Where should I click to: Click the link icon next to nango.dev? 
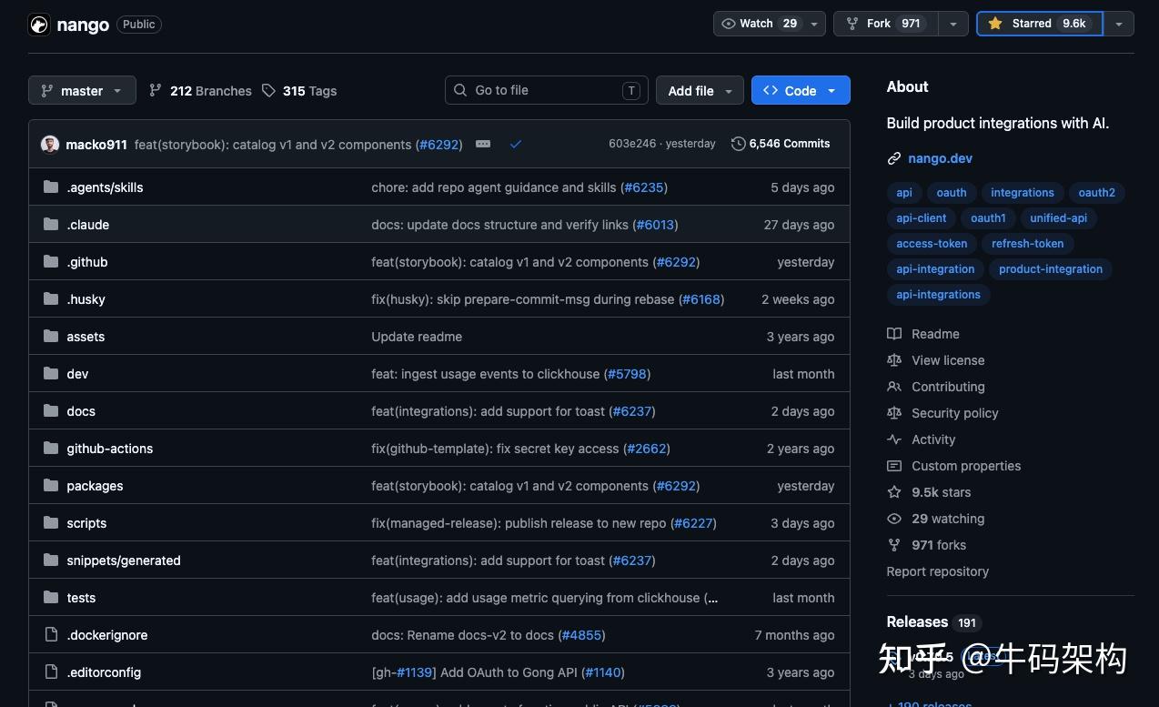(x=894, y=158)
